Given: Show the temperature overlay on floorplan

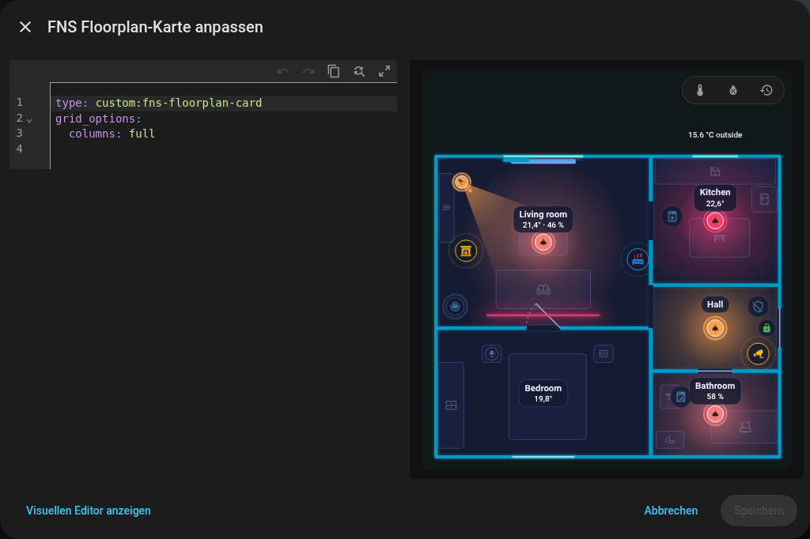Looking at the screenshot, I should pos(700,90).
